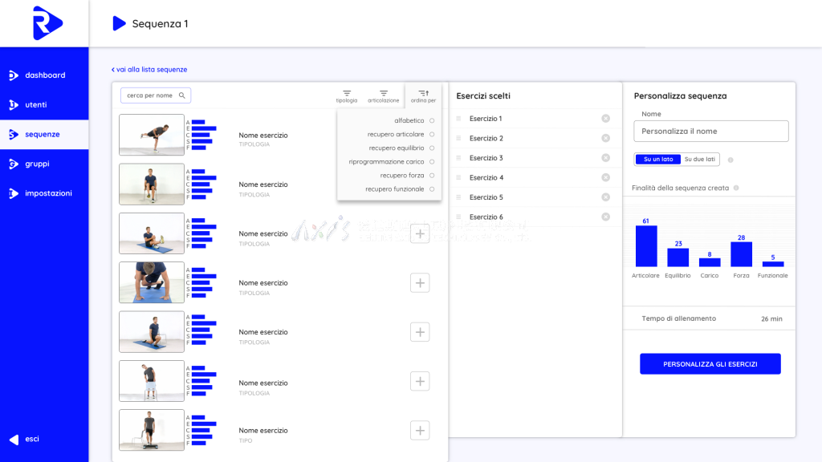Click the PERSONALIZZA GLI ESERCIZI button
Viewport: 822px width, 462px height.
(710, 363)
